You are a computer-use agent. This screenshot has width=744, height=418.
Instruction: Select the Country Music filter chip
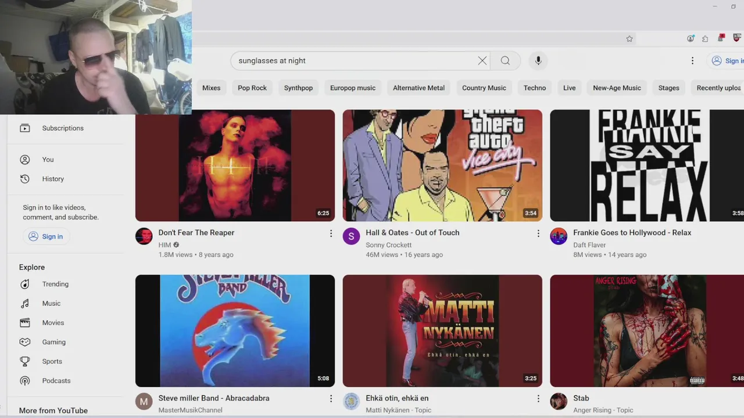tap(484, 88)
